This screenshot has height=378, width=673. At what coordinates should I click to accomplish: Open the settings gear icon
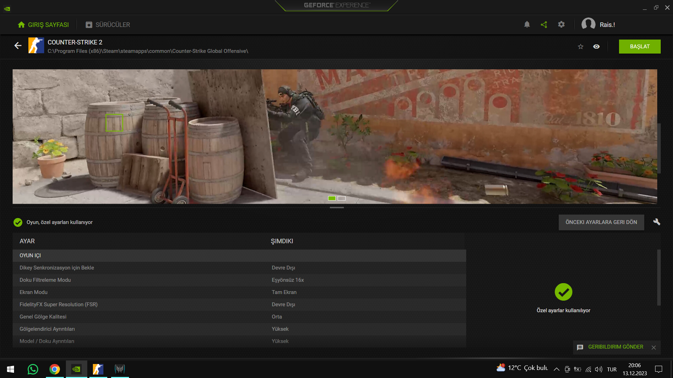click(561, 24)
